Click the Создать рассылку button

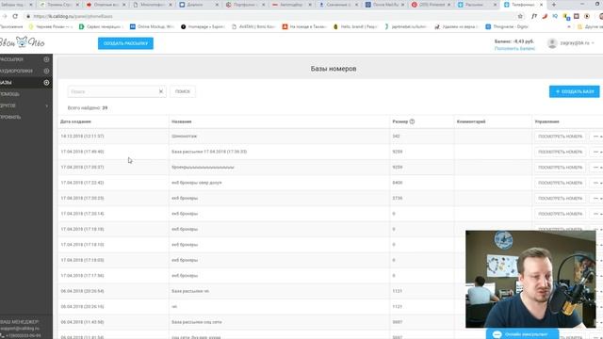(125, 43)
